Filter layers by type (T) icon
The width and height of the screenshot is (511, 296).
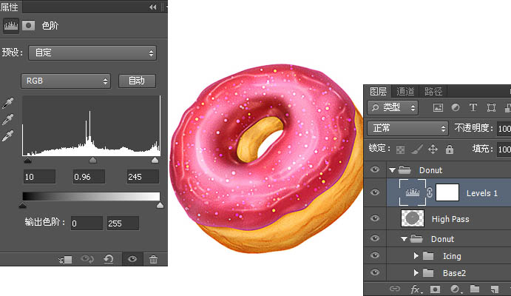pos(473,107)
